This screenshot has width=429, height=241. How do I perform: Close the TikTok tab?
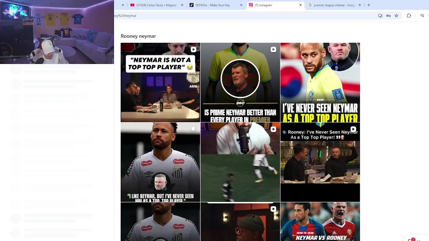pyautogui.click(x=241, y=5)
